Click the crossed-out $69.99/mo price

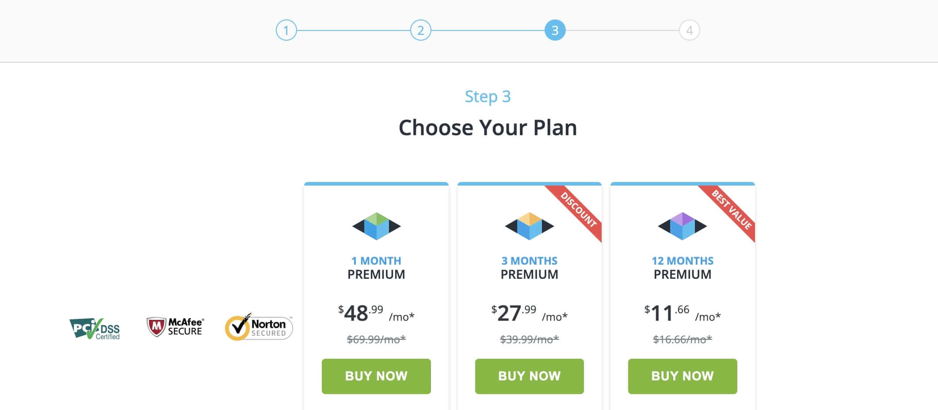pos(376,339)
